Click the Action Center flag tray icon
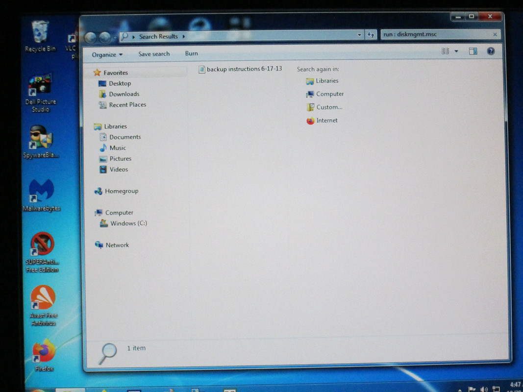Screen dimensions: 523x392 coord(472,389)
